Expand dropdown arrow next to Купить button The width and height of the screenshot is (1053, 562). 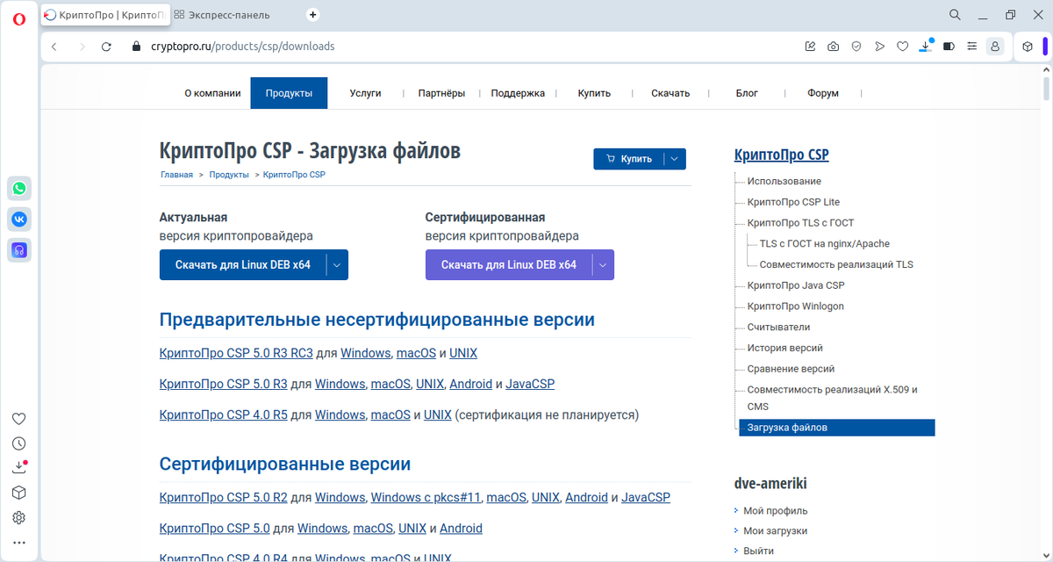(x=674, y=159)
